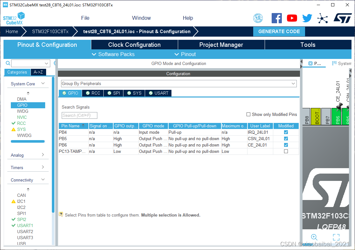Switch to System view tab
This screenshot has width=355, height=250.
click(342, 63)
